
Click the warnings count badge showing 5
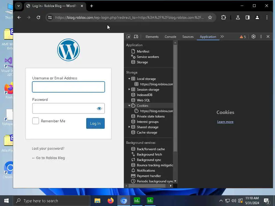pyautogui.click(x=243, y=37)
